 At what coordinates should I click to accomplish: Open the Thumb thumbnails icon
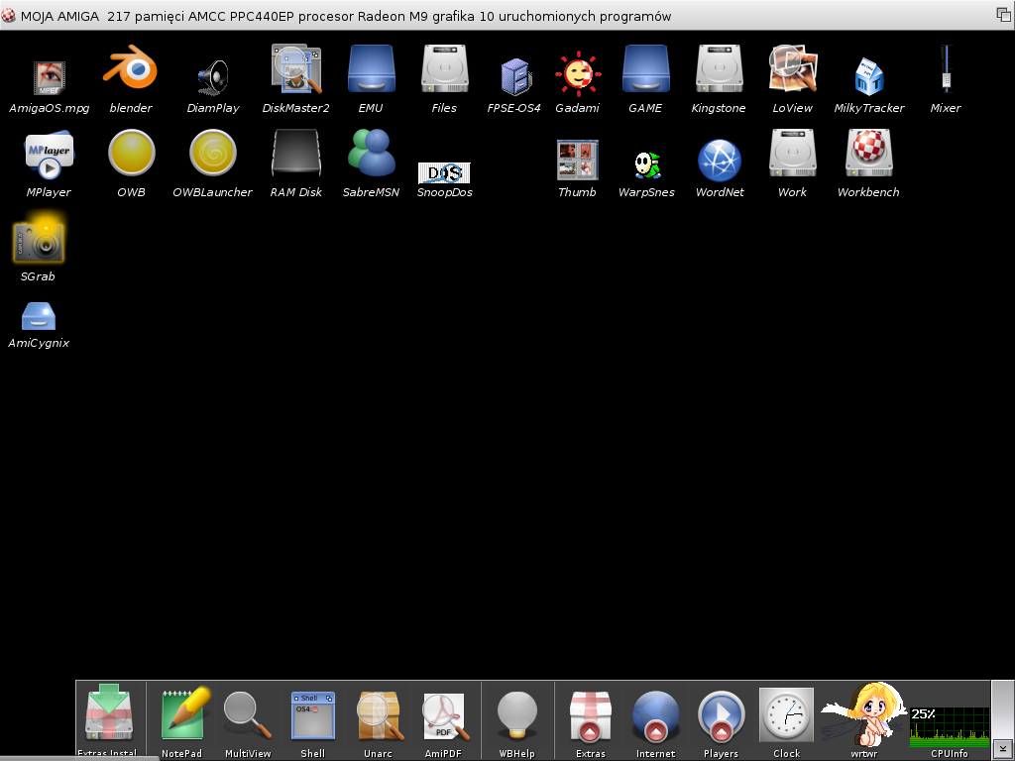click(578, 160)
